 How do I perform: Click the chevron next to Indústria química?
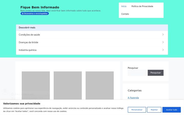coord(163,50)
